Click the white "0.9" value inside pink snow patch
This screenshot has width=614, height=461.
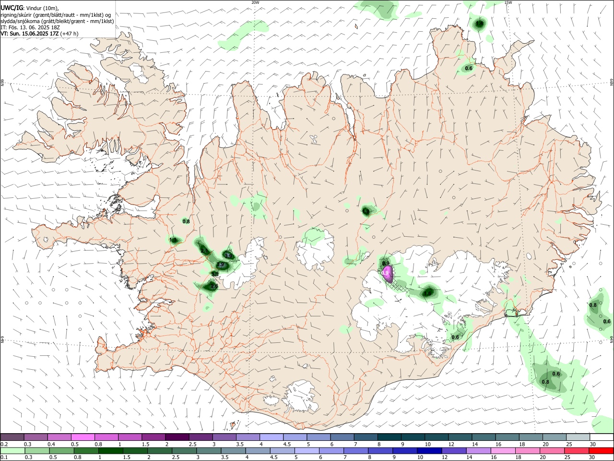tap(385, 273)
